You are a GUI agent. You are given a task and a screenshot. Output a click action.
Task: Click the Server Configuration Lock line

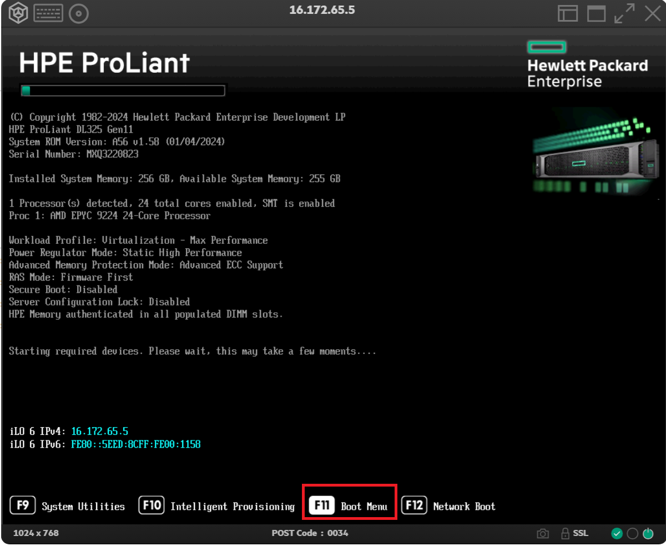pyautogui.click(x=99, y=302)
